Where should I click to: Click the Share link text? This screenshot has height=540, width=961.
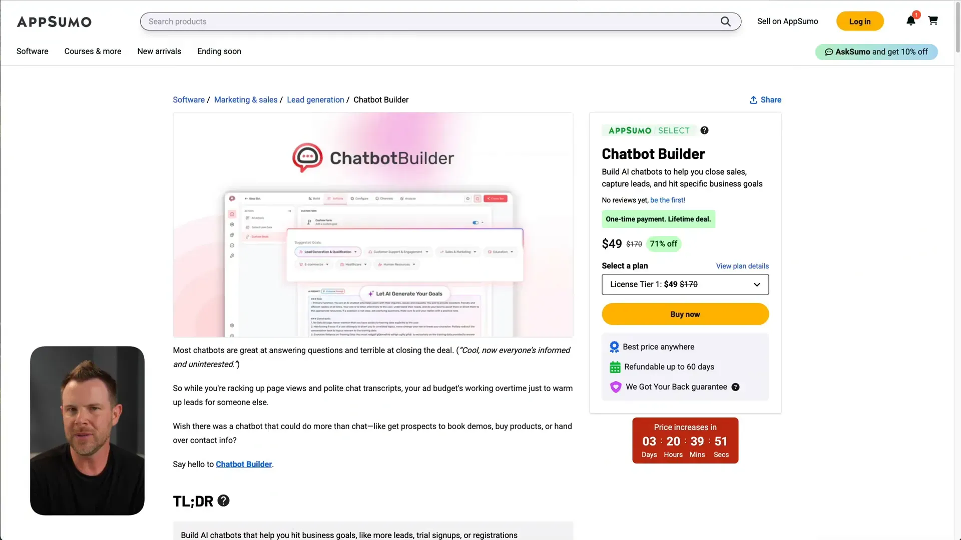pyautogui.click(x=771, y=100)
